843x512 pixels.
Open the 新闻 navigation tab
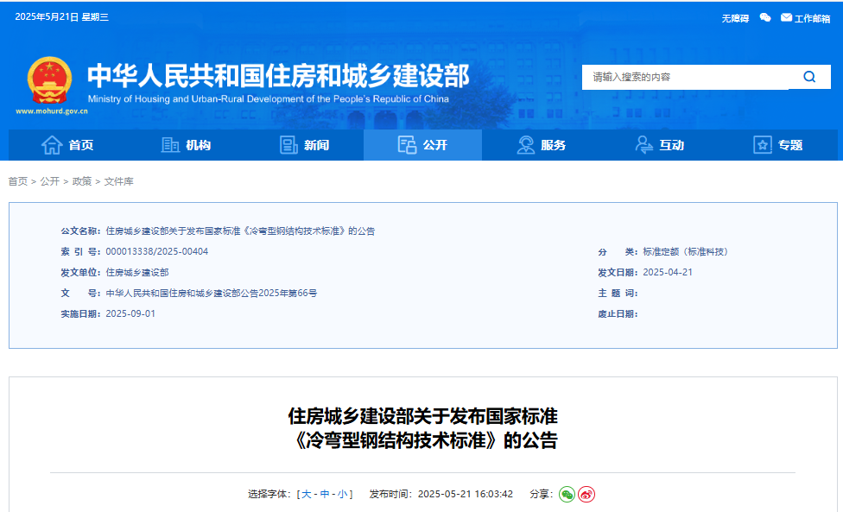tap(304, 145)
